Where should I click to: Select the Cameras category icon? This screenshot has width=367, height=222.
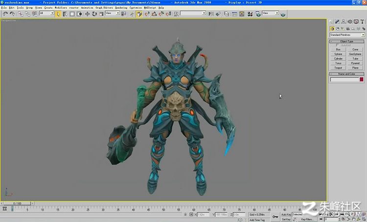click(x=348, y=29)
